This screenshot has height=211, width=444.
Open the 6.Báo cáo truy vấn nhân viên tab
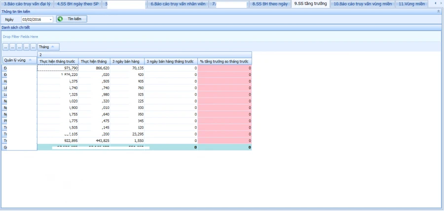pos(178,4)
